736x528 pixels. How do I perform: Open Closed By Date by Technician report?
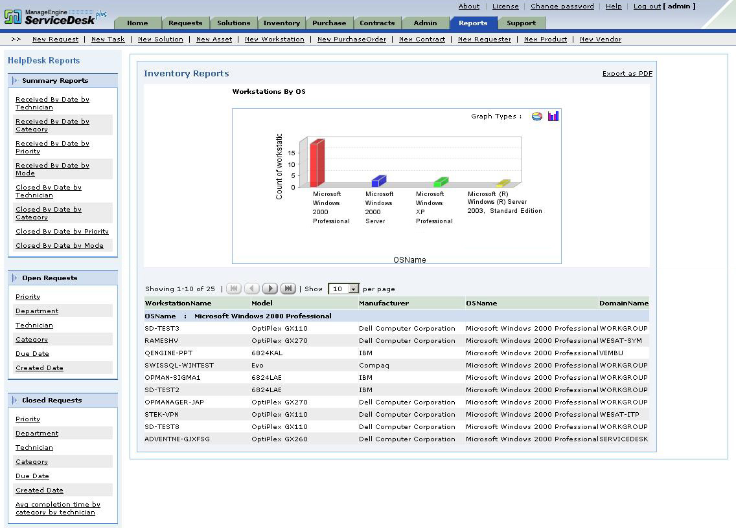49,192
